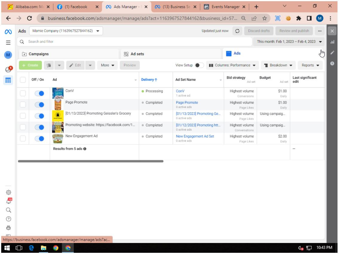Open the Breakdown dropdown

[278, 65]
